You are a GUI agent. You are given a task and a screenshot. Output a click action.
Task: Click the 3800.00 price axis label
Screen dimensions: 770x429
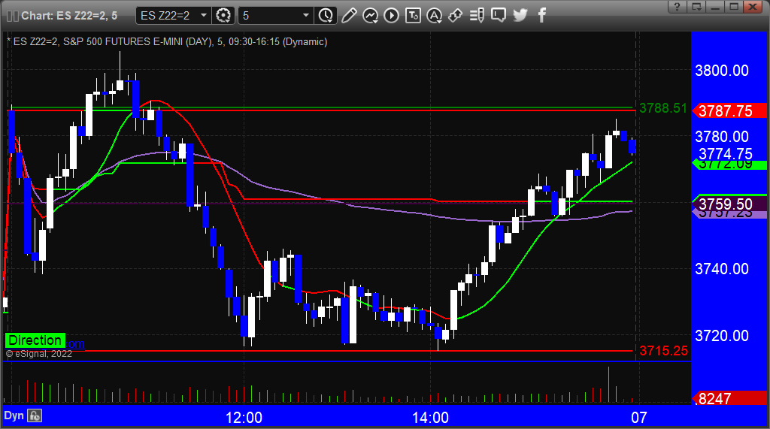pyautogui.click(x=722, y=71)
